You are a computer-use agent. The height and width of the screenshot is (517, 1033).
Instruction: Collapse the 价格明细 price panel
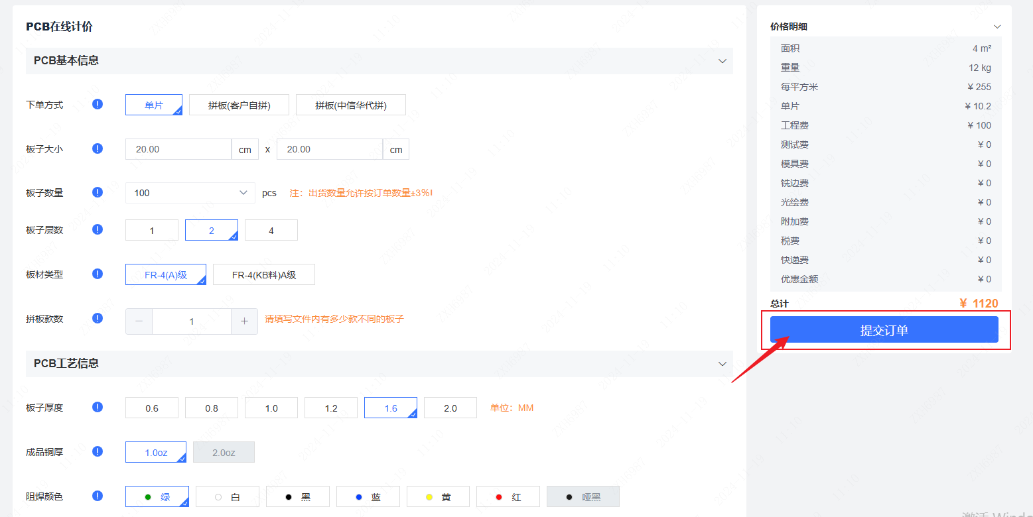[x=997, y=26]
